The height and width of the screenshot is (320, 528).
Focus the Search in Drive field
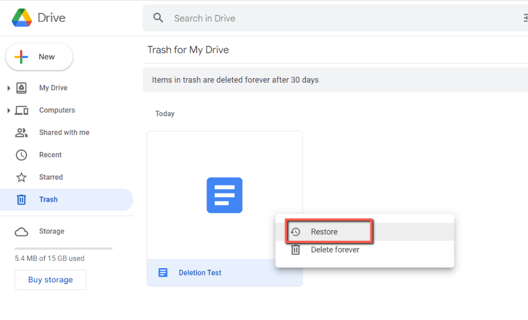[x=335, y=18]
